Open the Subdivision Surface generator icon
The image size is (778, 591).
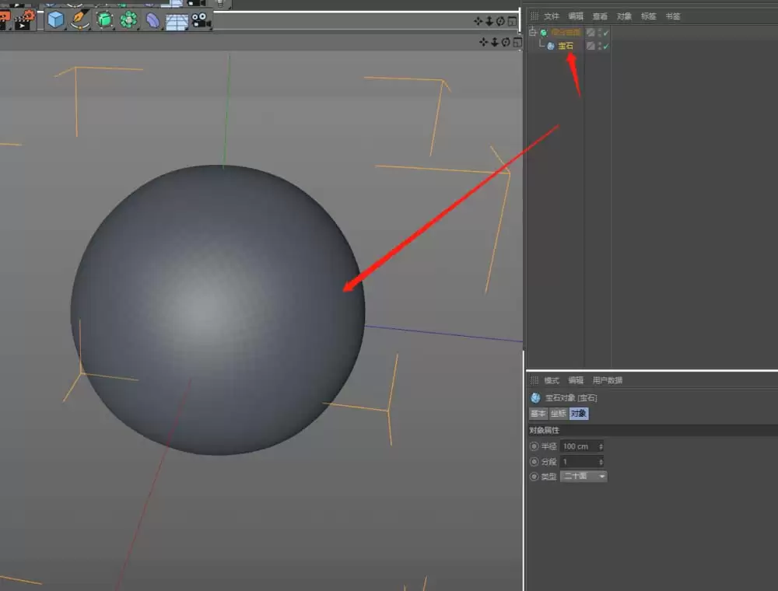click(x=103, y=19)
